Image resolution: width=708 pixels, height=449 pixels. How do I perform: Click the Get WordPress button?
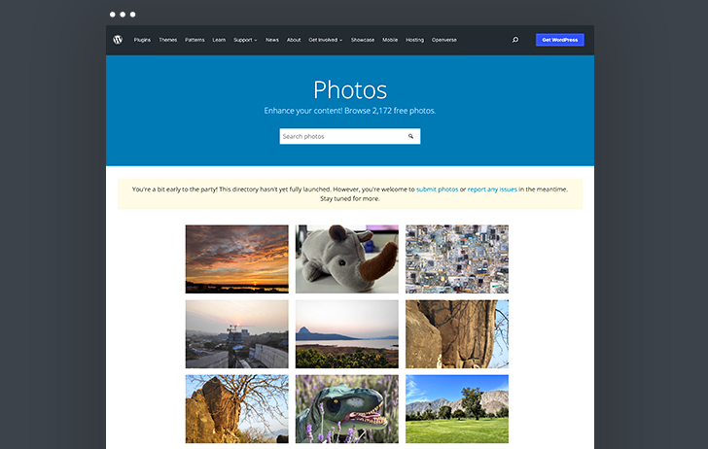pos(560,40)
